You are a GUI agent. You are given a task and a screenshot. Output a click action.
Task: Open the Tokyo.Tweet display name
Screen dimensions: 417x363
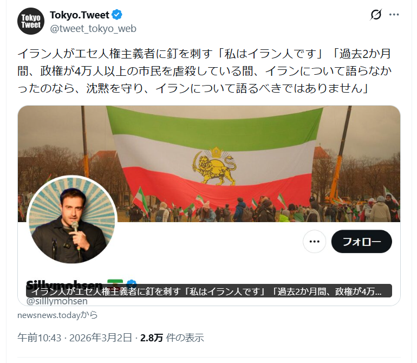80,15
